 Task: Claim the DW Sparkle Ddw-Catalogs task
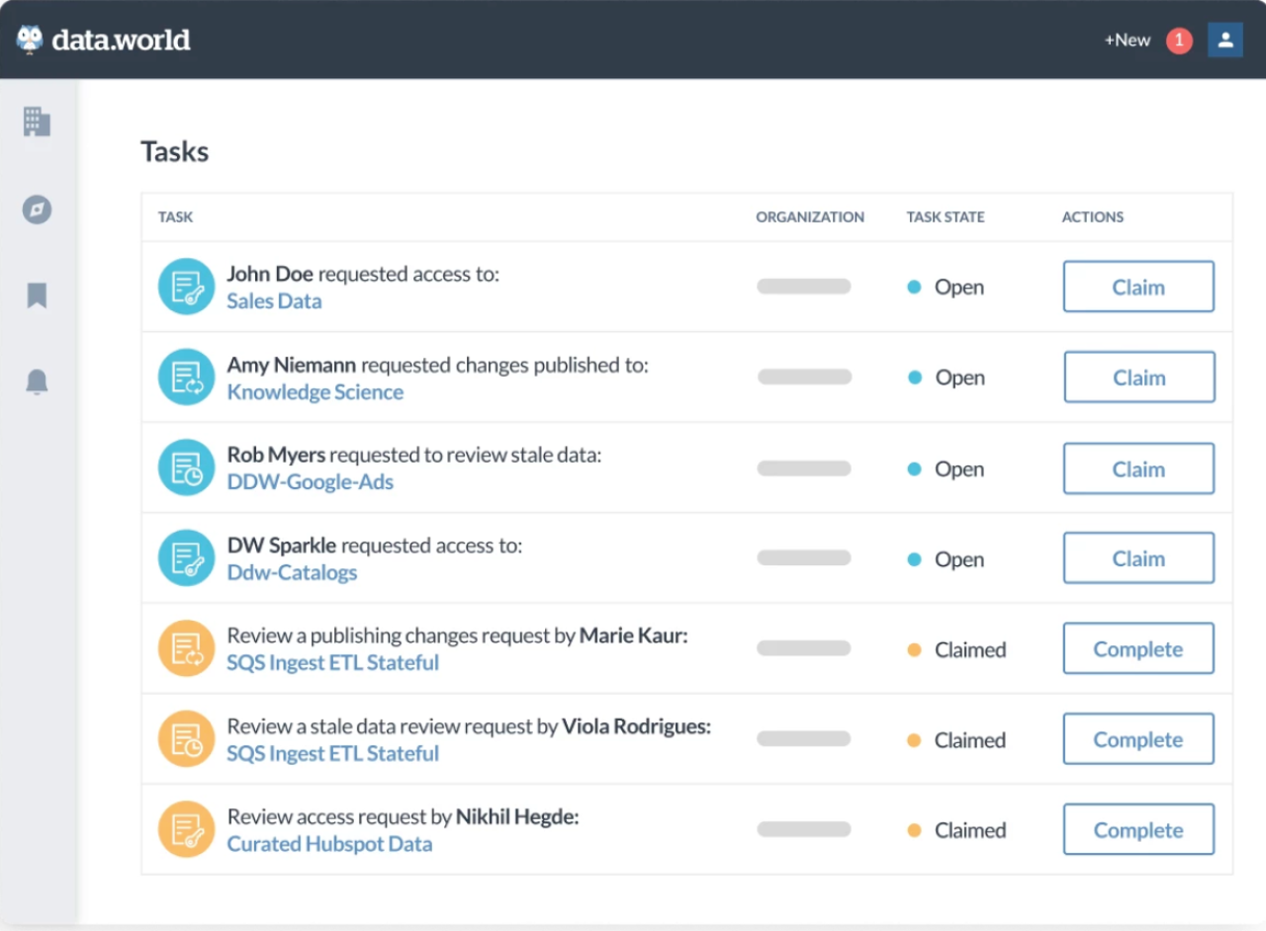[1138, 558]
